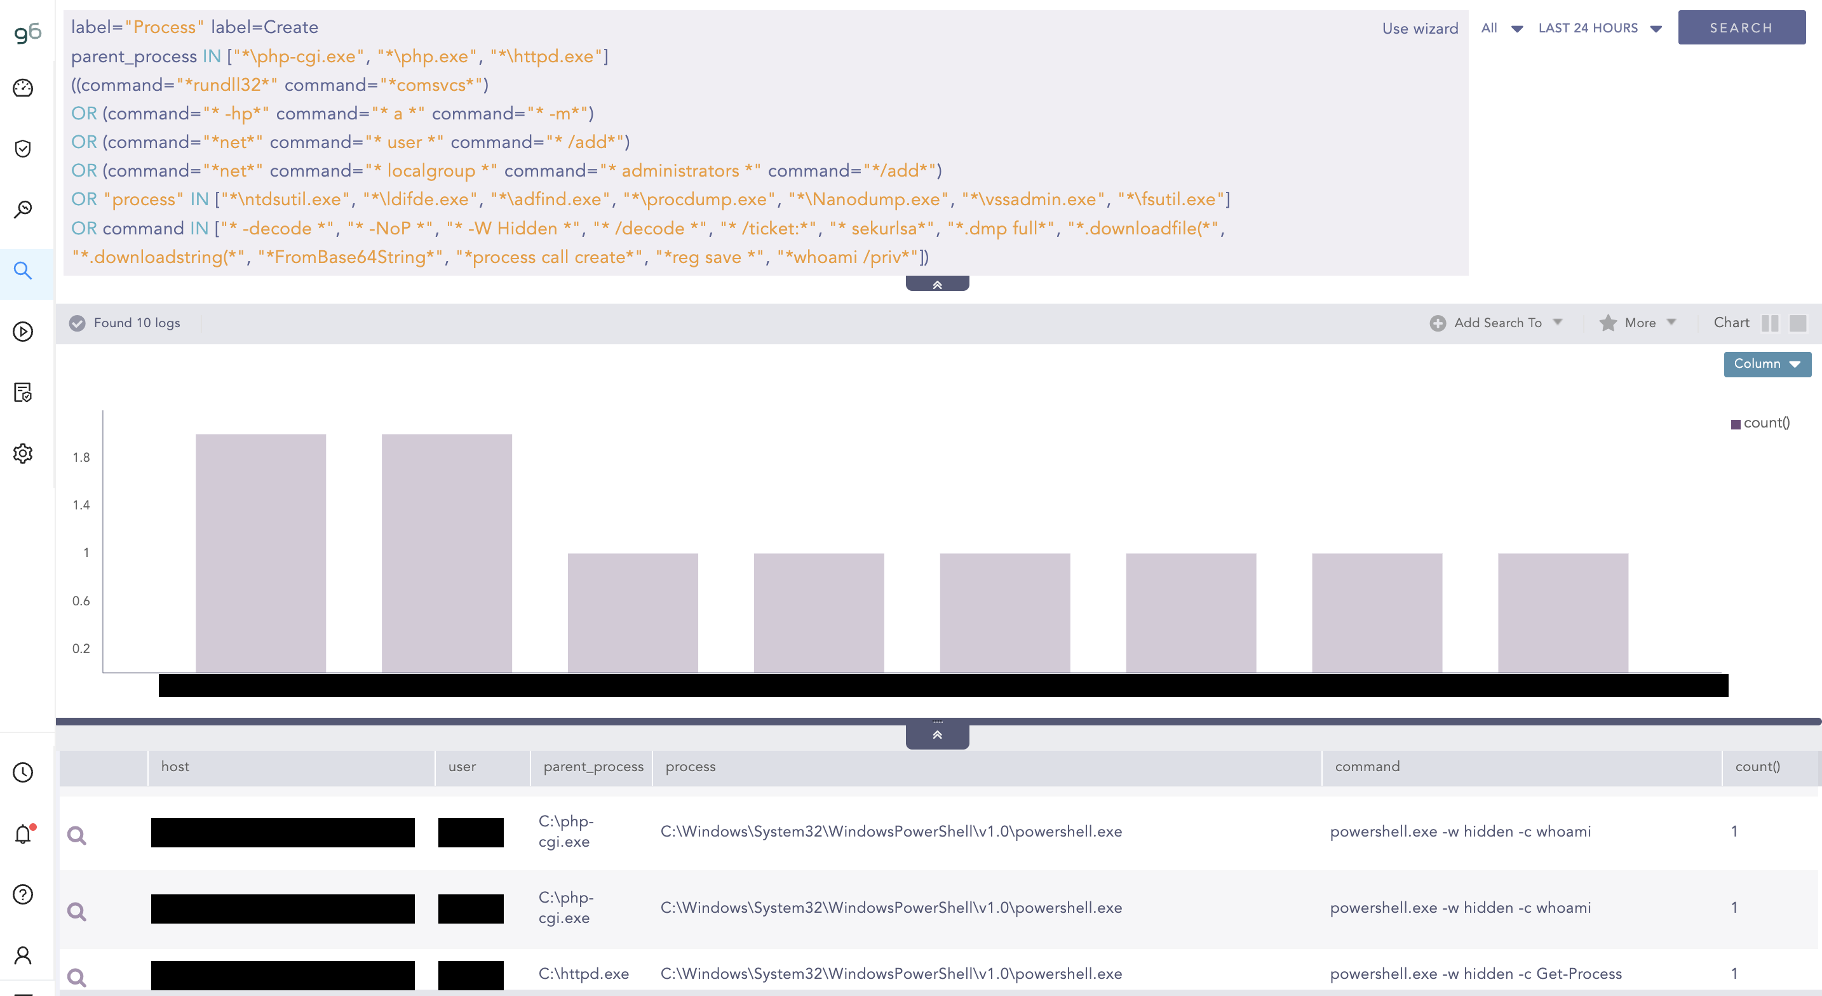Open the report document icon in sidebar

[24, 393]
